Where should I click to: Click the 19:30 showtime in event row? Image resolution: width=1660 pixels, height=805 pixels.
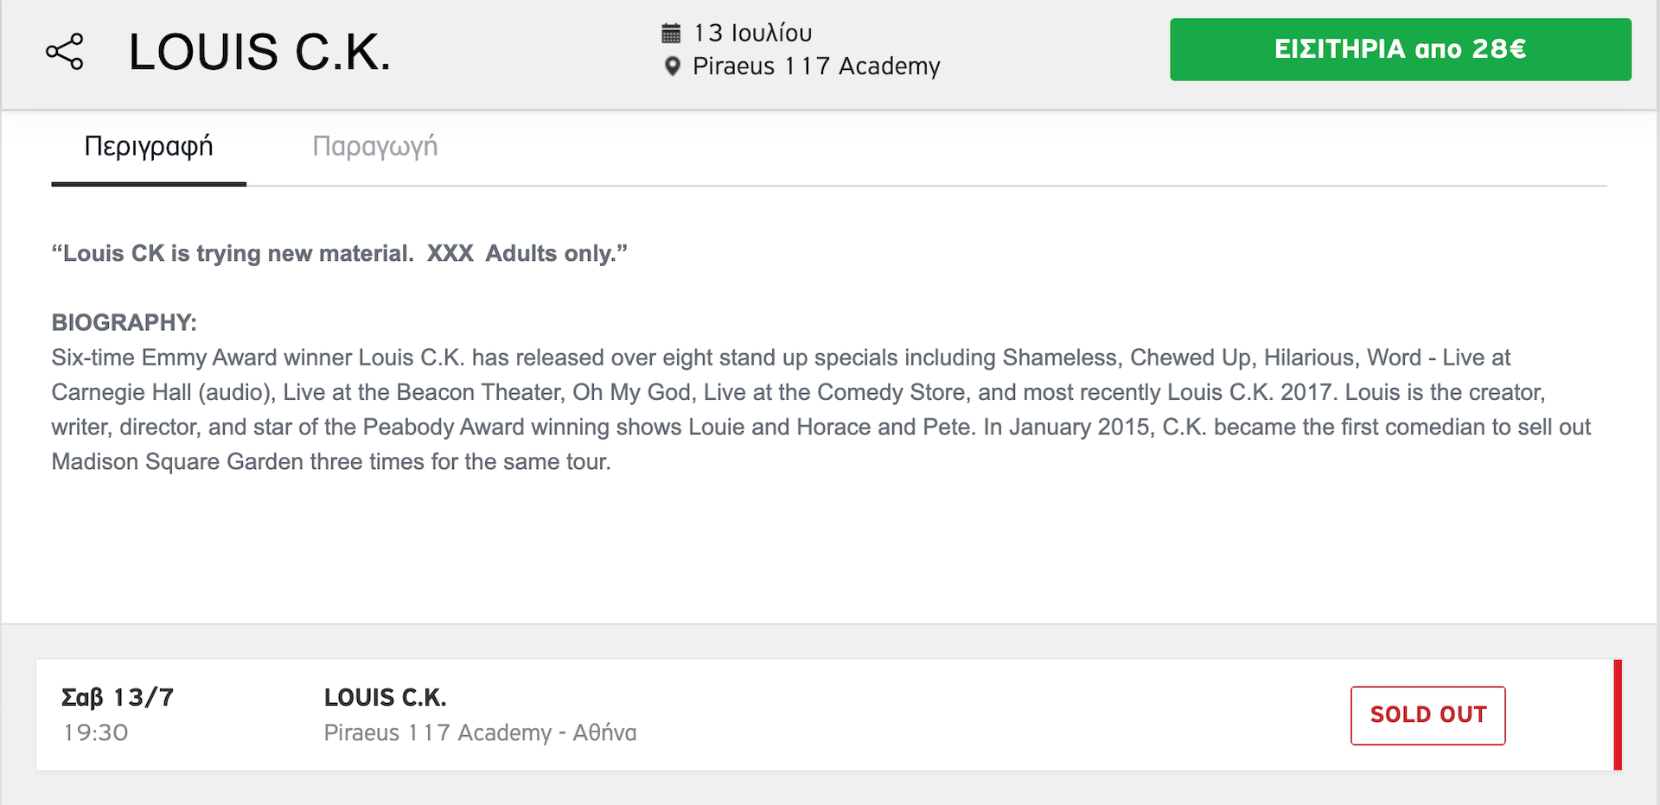(96, 732)
